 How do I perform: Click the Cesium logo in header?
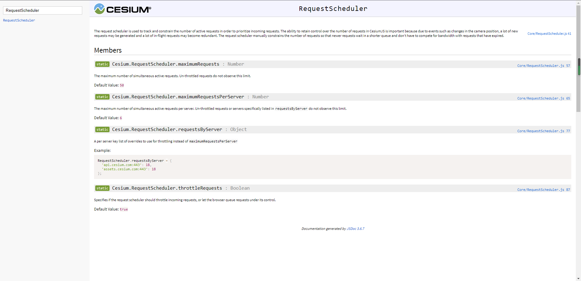pyautogui.click(x=123, y=9)
